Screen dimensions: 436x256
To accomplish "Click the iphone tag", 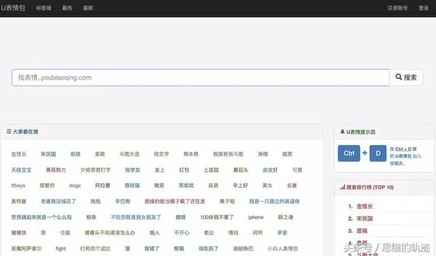I will pos(256,217).
